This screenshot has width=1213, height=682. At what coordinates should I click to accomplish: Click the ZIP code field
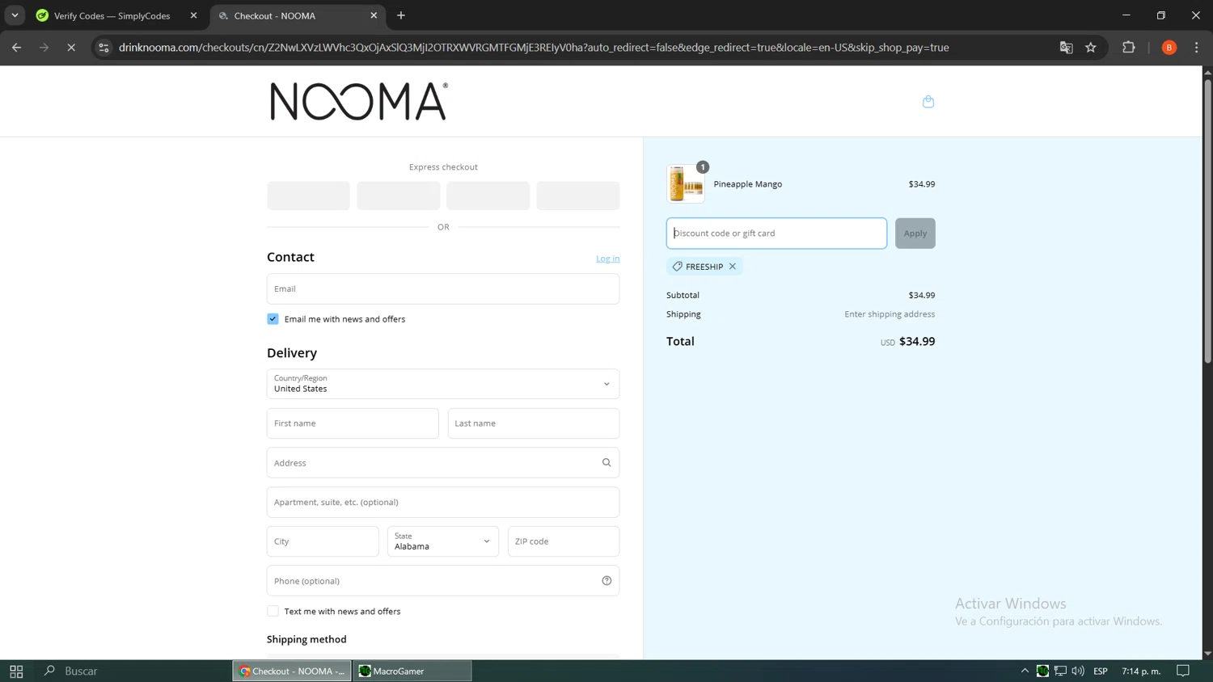click(x=564, y=541)
